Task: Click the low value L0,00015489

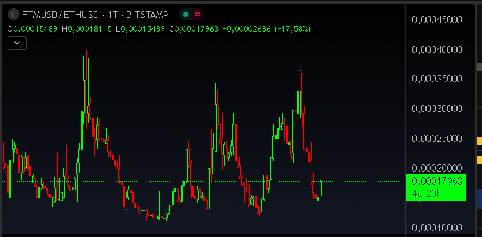Action: 140,29
